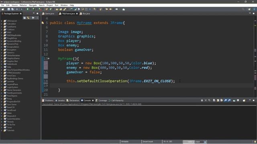
Task: Expand the Stopwatch project
Action: coord(2,116)
